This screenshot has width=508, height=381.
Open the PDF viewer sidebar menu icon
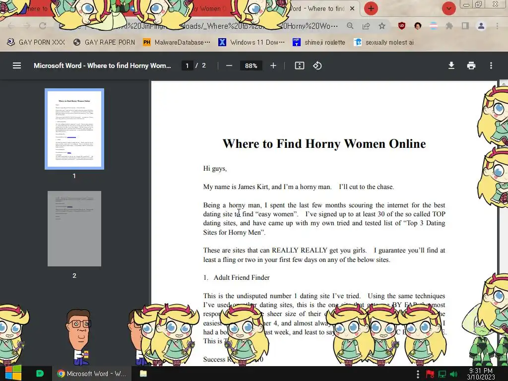(17, 66)
